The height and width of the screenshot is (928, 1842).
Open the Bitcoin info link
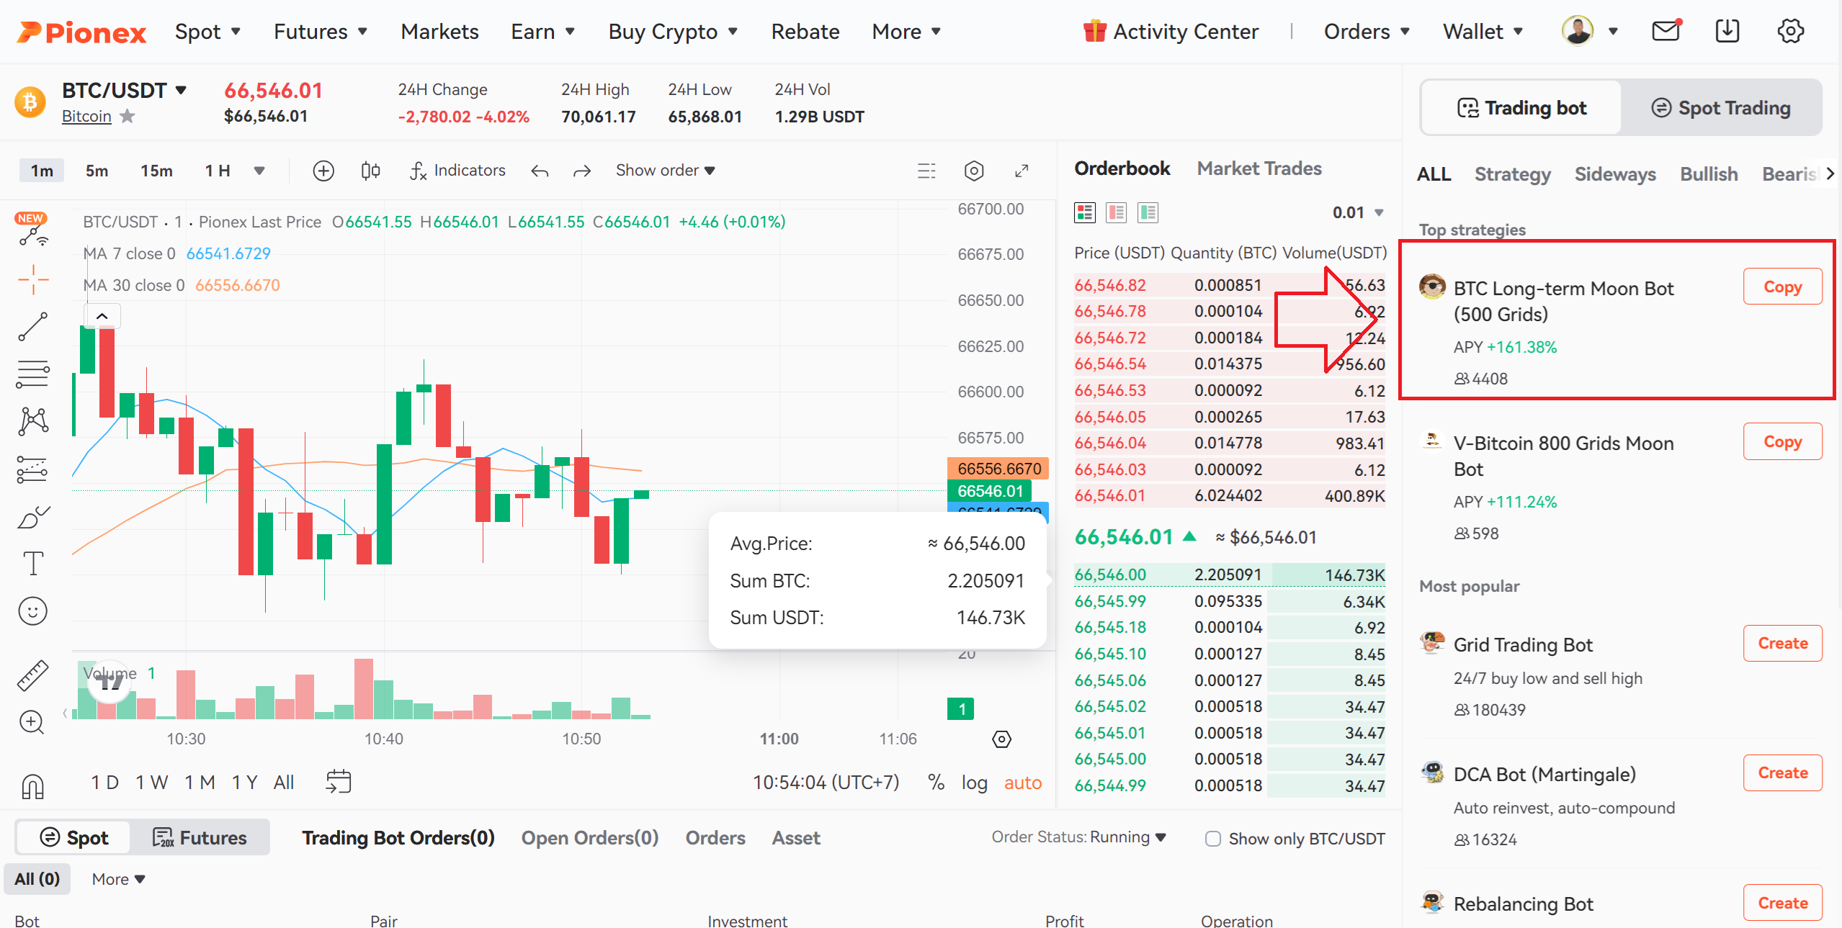pos(86,116)
